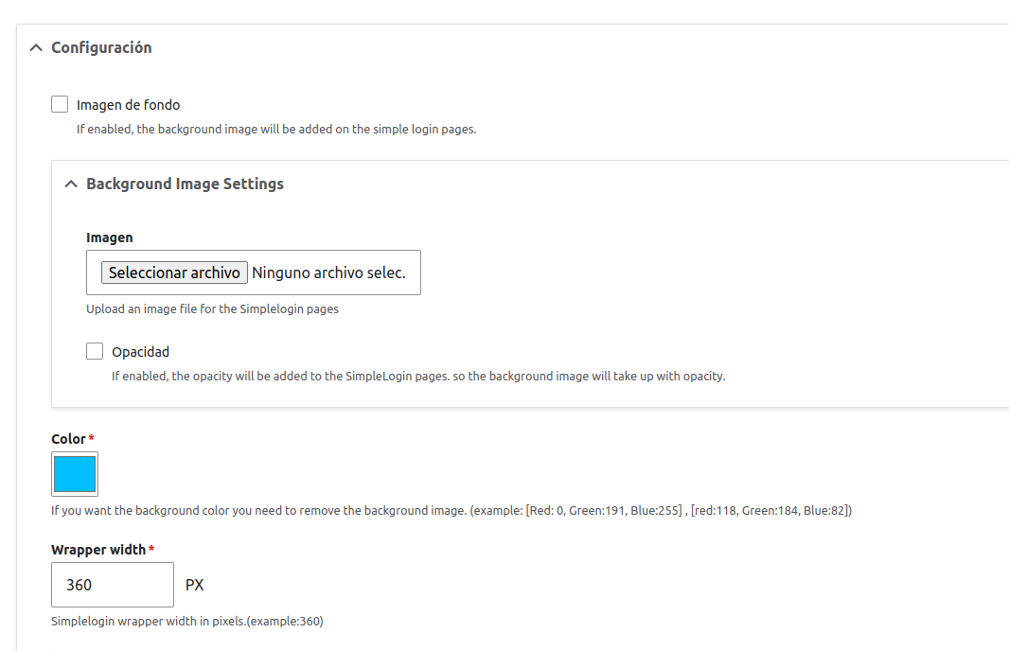
Task: Click the "Imagen de fondo" label text
Action: [128, 105]
